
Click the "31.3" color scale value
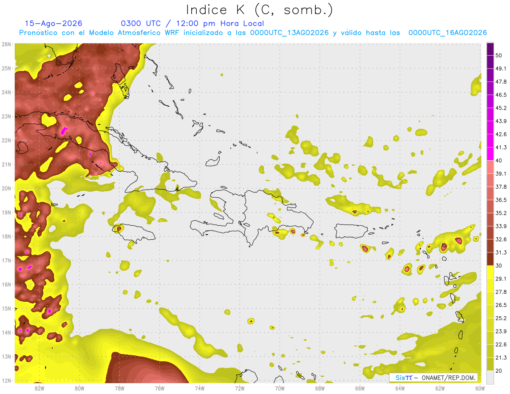tap(501, 252)
